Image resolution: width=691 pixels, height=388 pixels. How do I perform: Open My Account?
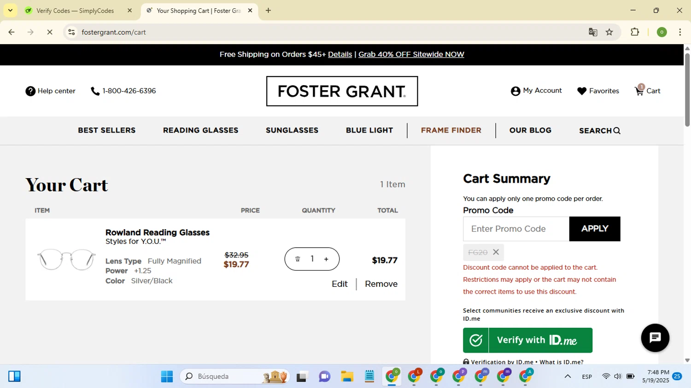[536, 91]
